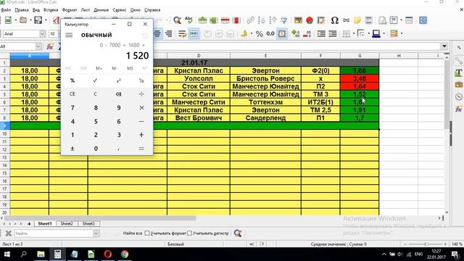Increase indent toolbar icon

[321, 34]
